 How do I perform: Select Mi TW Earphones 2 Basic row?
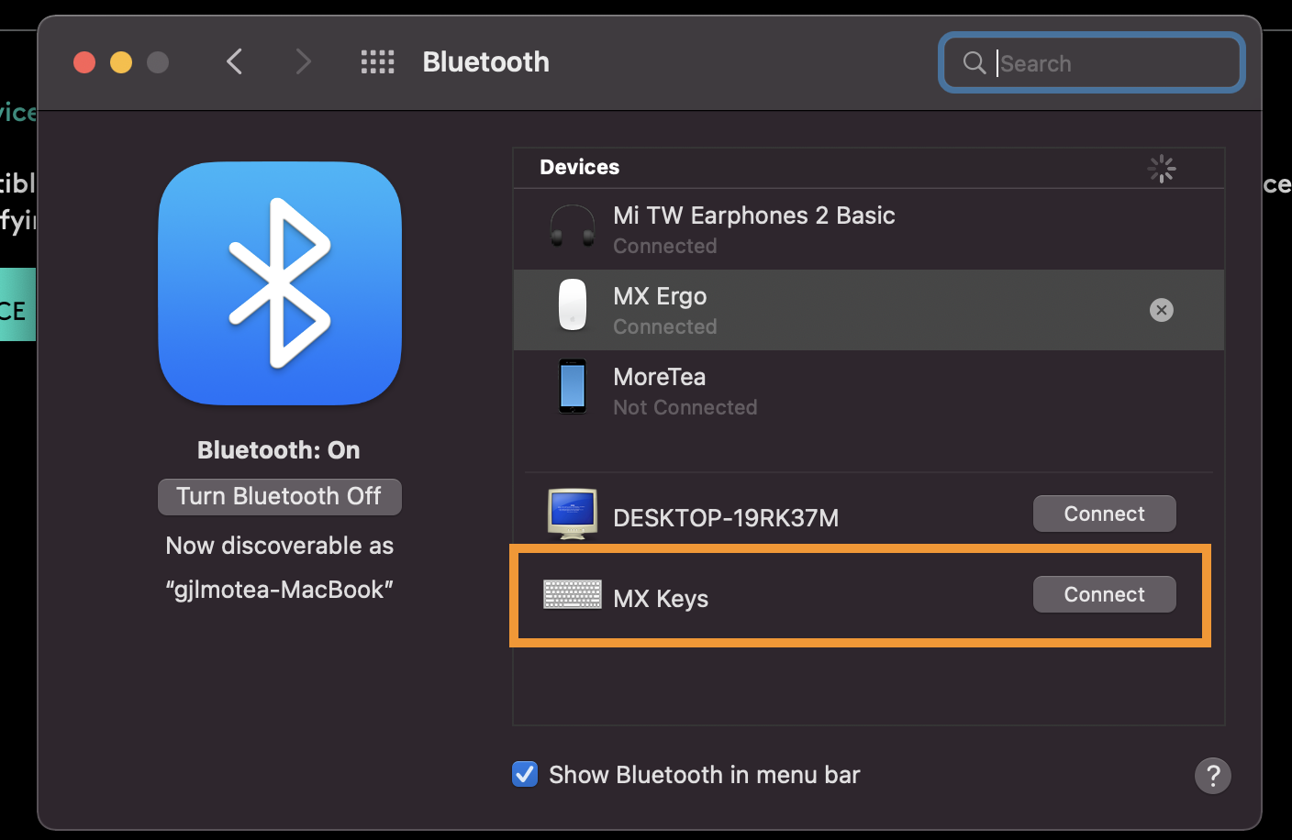[x=868, y=229]
